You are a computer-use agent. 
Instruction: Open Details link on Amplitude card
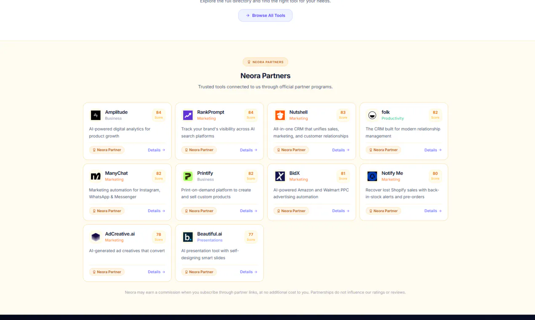click(156, 150)
